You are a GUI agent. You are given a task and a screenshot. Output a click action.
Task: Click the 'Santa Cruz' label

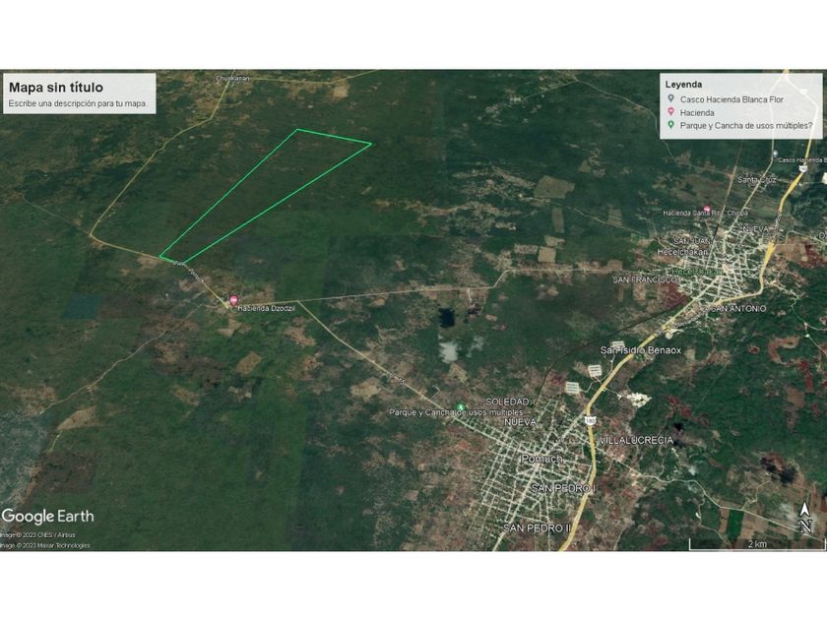pos(757,180)
